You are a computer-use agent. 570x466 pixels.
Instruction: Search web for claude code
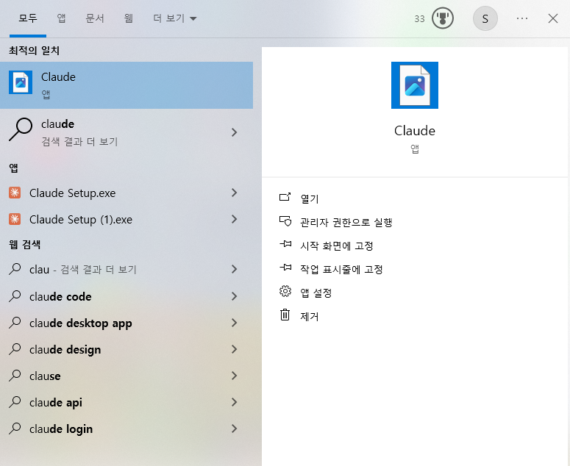pyautogui.click(x=60, y=296)
